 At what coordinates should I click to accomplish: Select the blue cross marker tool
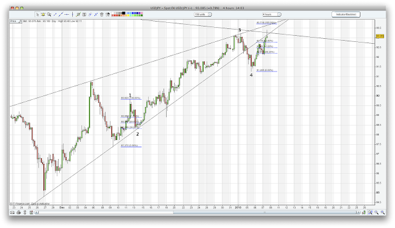(x=96, y=14)
